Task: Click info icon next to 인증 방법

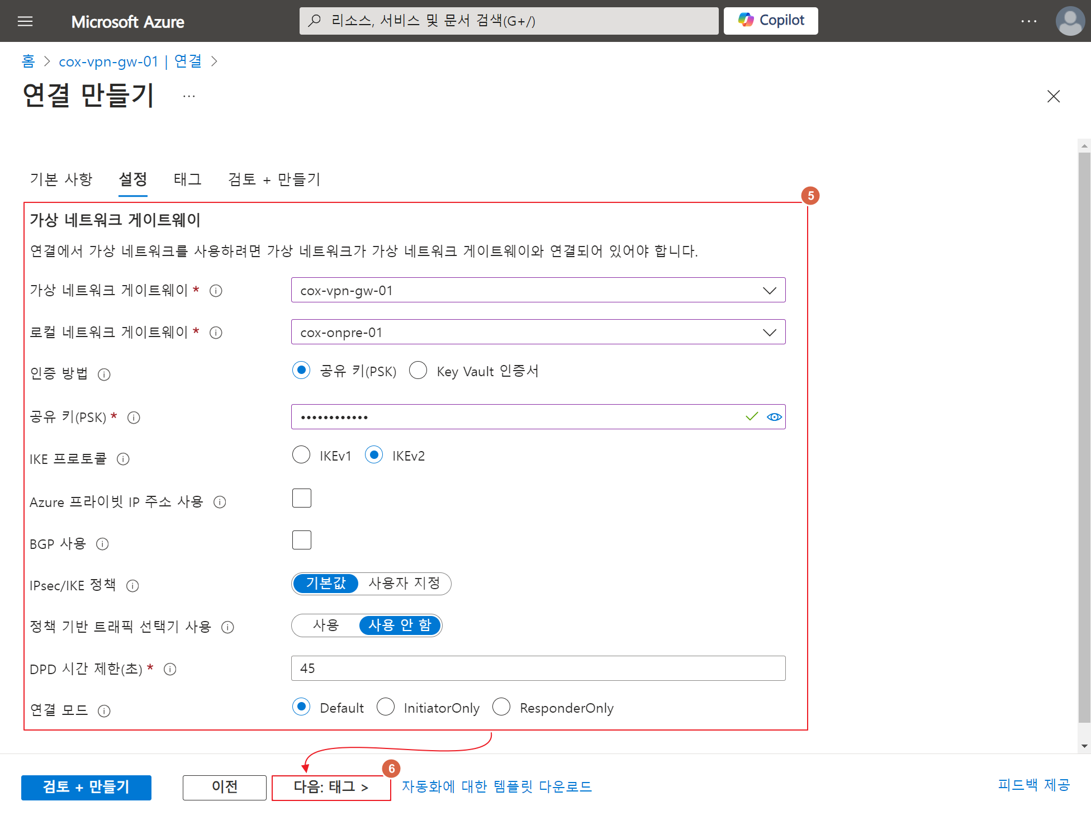Action: (x=104, y=374)
